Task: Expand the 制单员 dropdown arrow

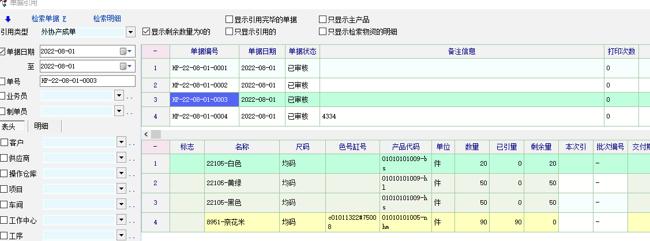Action: 119,111
